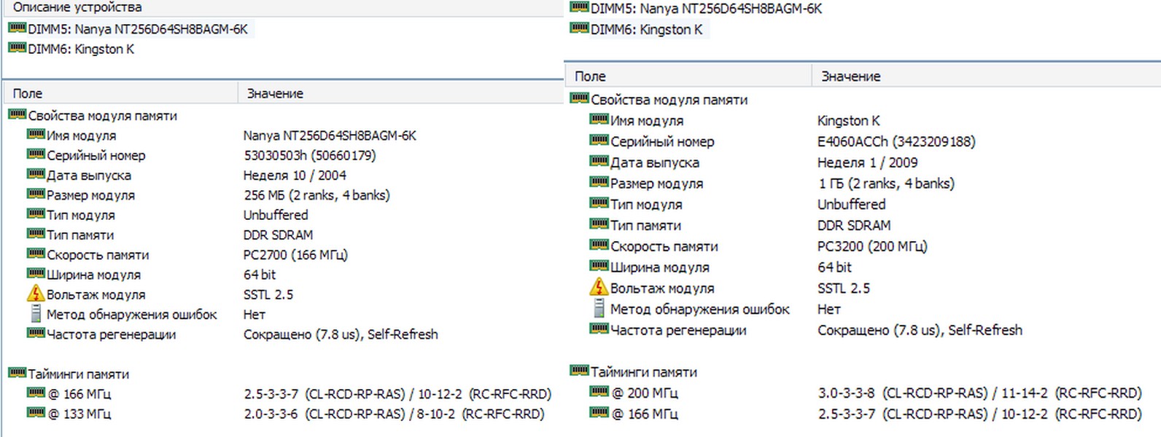Click the Поле column header in left panel
The image size is (1161, 437).
pos(28,93)
